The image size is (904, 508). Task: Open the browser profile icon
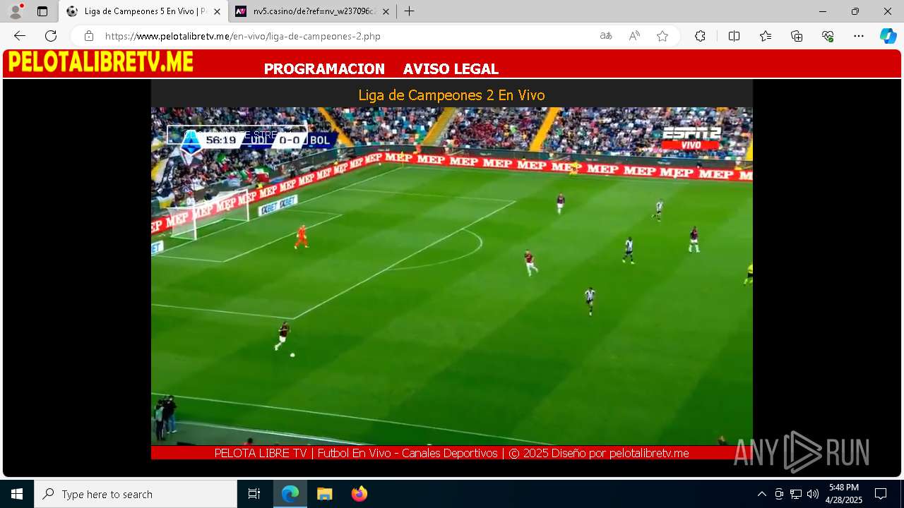tap(15, 11)
